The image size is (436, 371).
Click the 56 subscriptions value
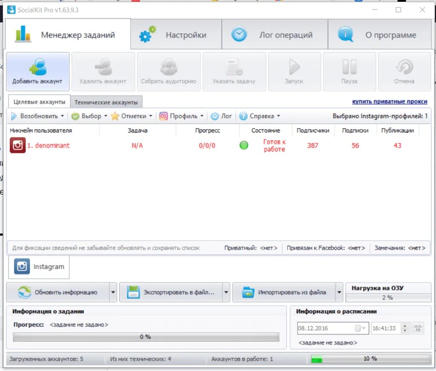pyautogui.click(x=355, y=145)
